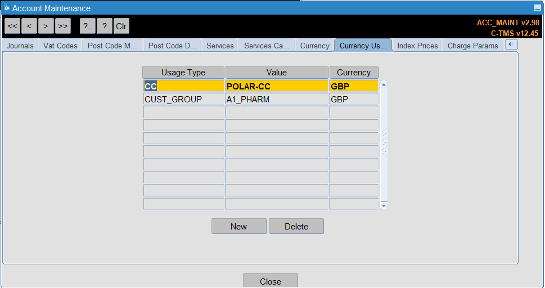Go to previous record with < button
Image resolution: width=545 pixels, height=288 pixels.
click(x=29, y=26)
